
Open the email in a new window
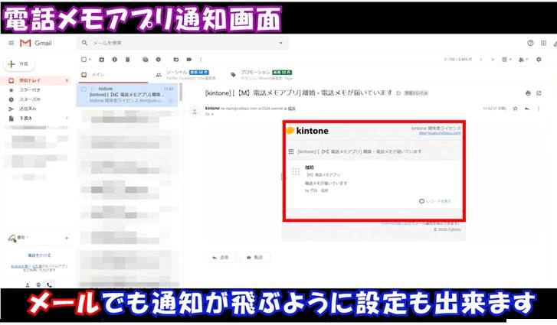[x=539, y=93]
